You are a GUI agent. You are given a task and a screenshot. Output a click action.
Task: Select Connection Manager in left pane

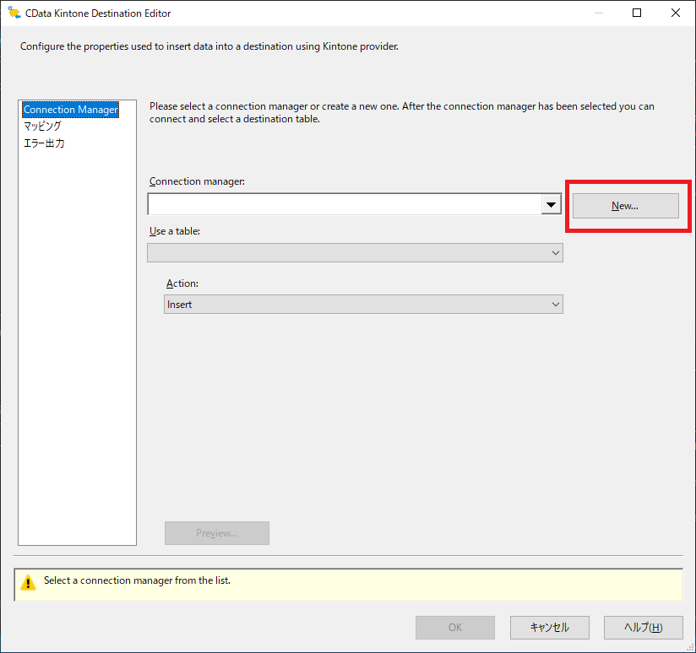tap(71, 110)
